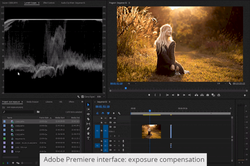Toggle Video 1 track output eye
250x166 pixels.
click(x=115, y=127)
